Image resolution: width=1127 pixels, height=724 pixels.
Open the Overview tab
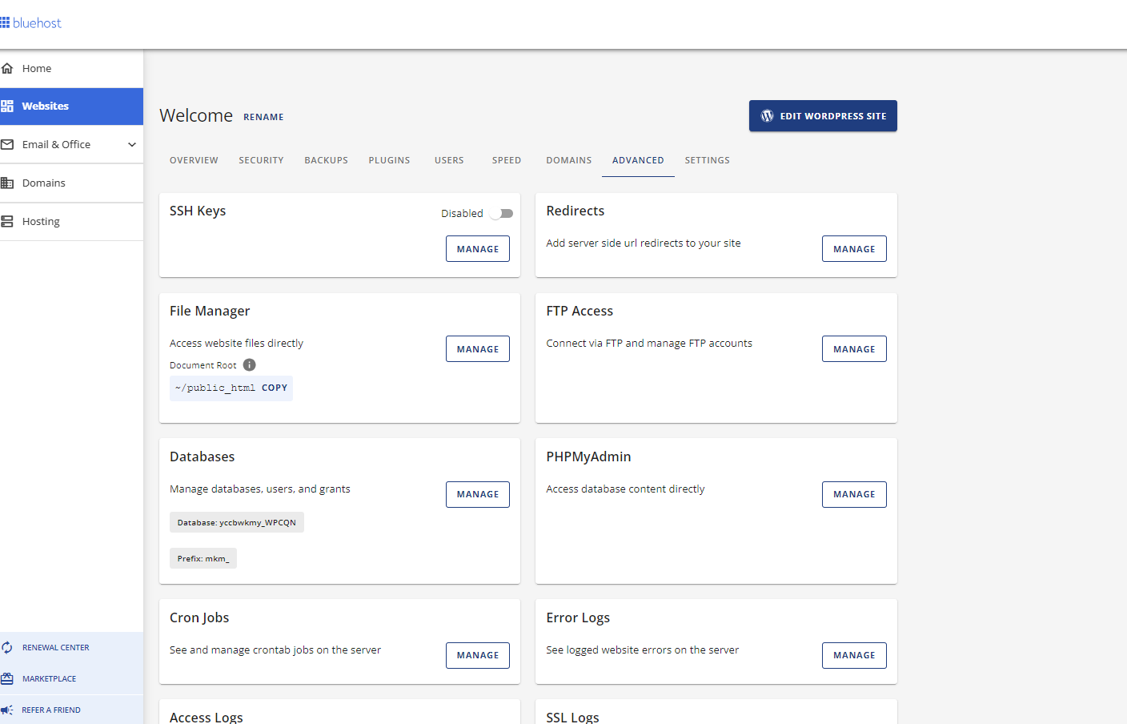[194, 160]
